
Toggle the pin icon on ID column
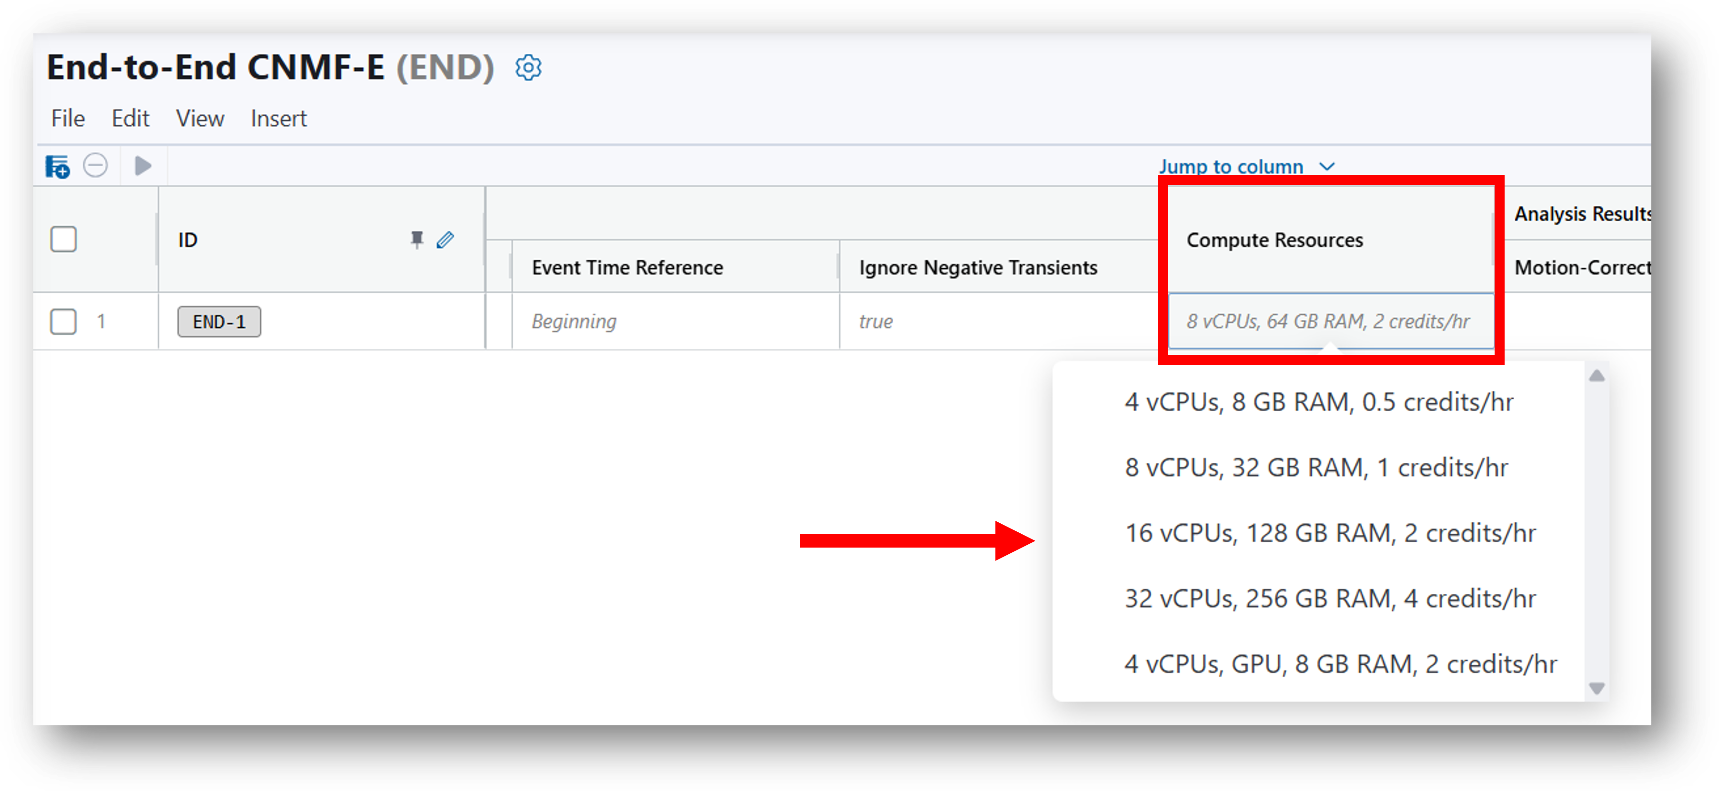[x=416, y=239]
